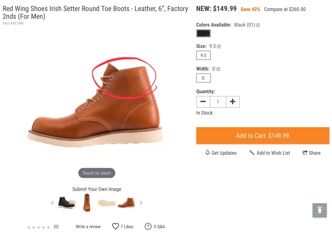Like the product with heart icon
The image size is (332, 233).
point(115,227)
